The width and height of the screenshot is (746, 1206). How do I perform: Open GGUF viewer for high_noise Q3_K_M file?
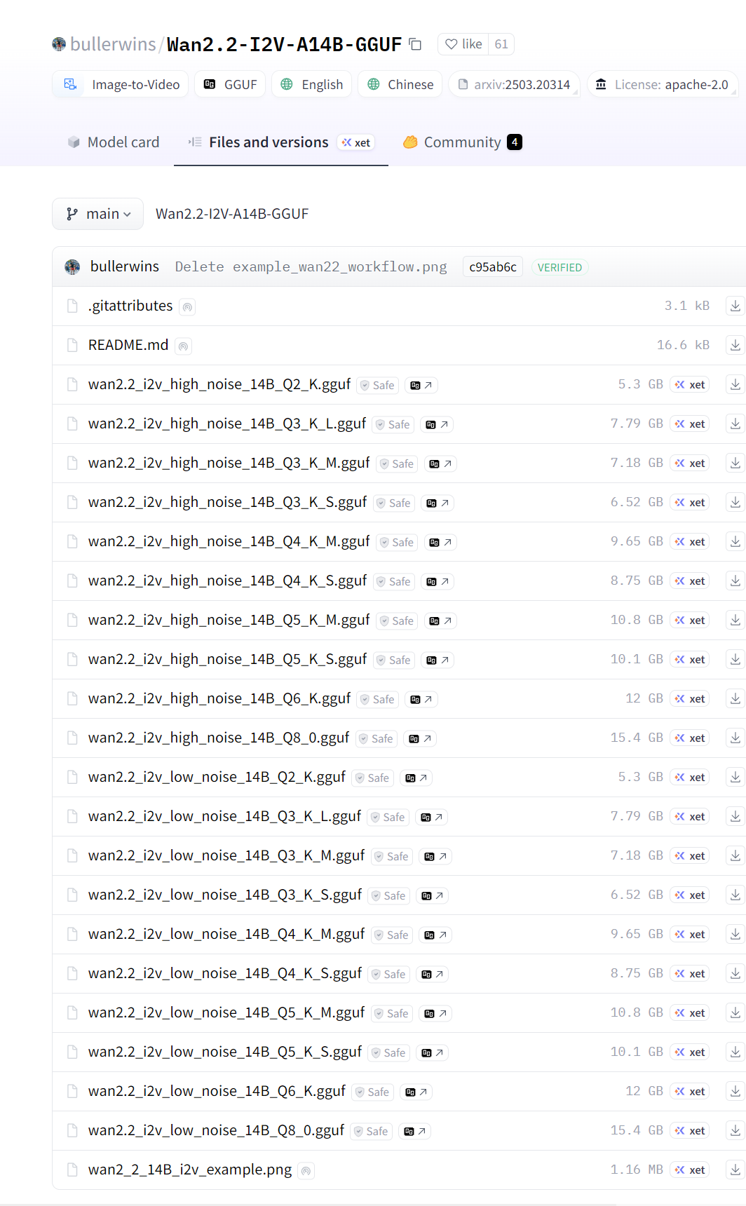tap(440, 463)
